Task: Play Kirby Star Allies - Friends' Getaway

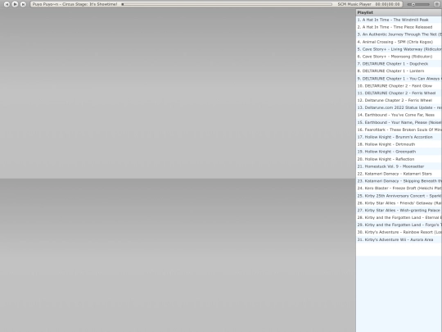Action: point(399,203)
